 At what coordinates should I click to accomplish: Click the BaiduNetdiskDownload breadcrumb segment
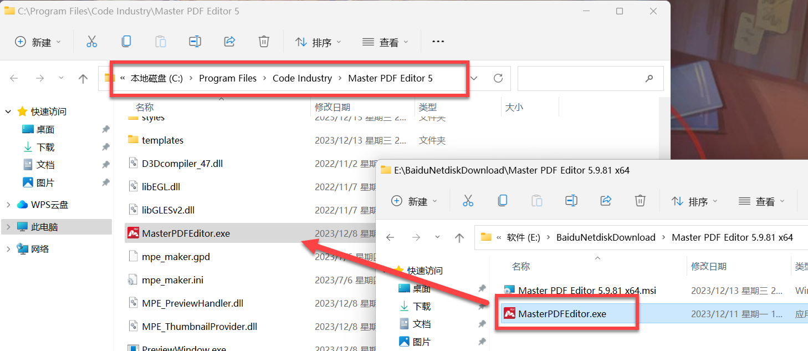[x=606, y=237]
